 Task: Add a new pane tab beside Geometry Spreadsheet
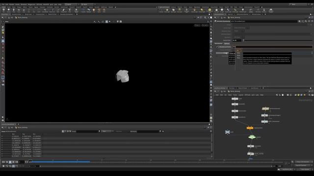18,124
